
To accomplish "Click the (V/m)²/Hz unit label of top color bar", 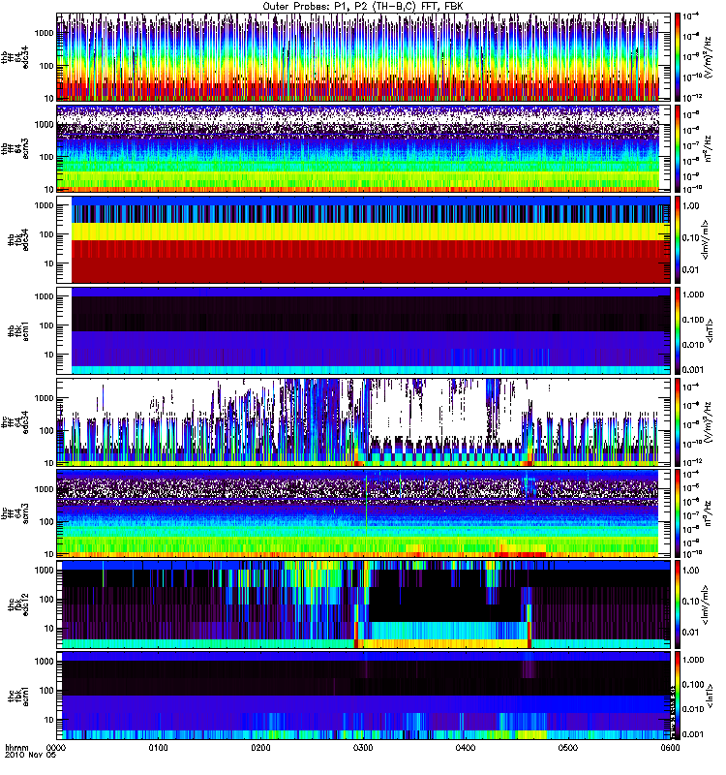I will (708, 57).
